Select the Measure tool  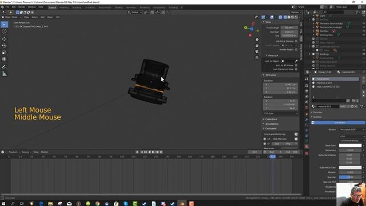point(4,74)
